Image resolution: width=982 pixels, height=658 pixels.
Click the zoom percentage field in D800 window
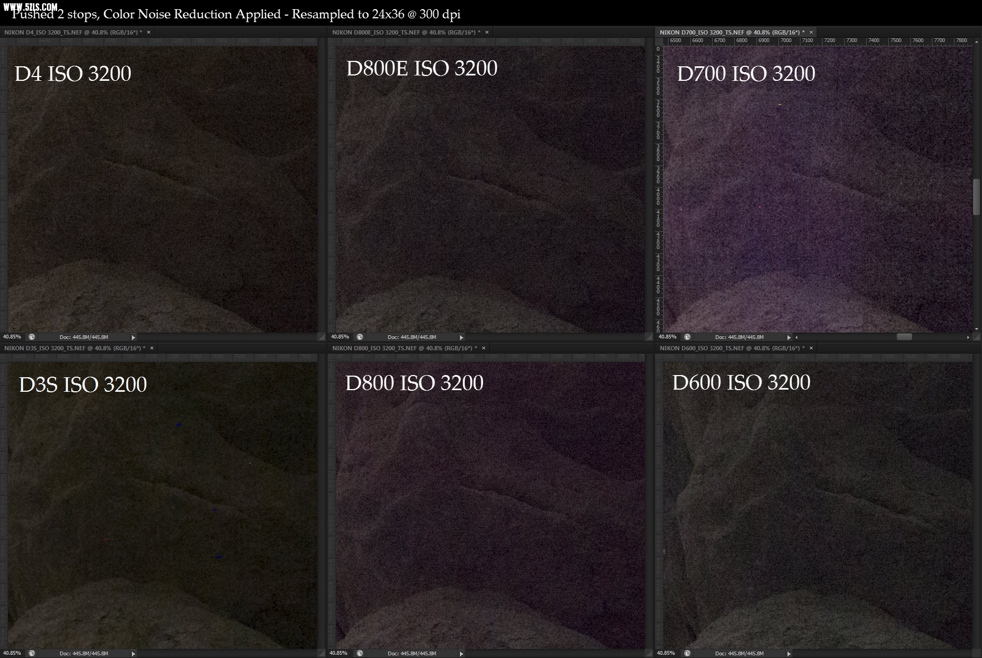pos(340,653)
